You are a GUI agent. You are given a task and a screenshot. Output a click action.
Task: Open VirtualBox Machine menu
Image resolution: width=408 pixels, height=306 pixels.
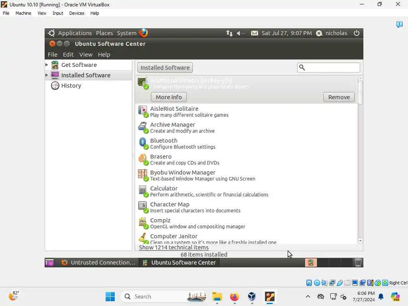(x=23, y=13)
